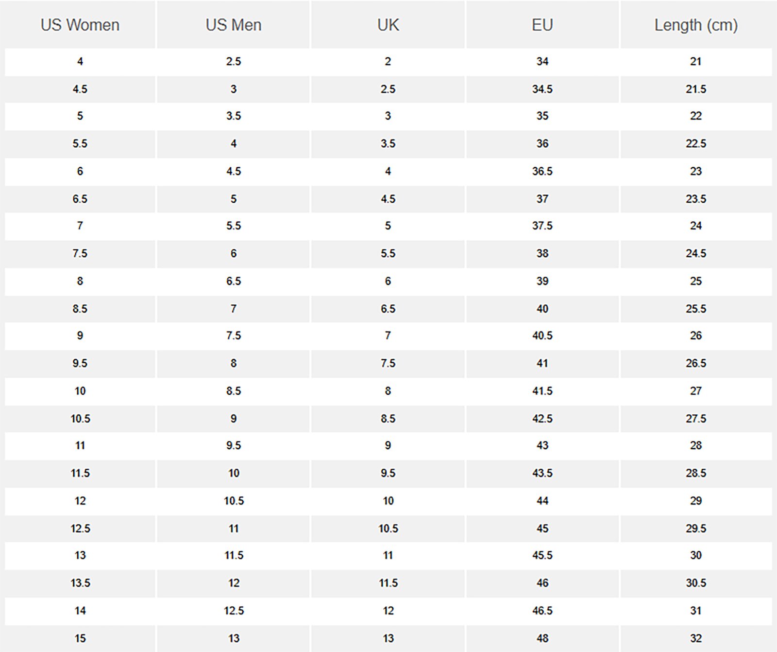Click the 26.5 cm length cell
Screen dimensions: 777x652
696,363
